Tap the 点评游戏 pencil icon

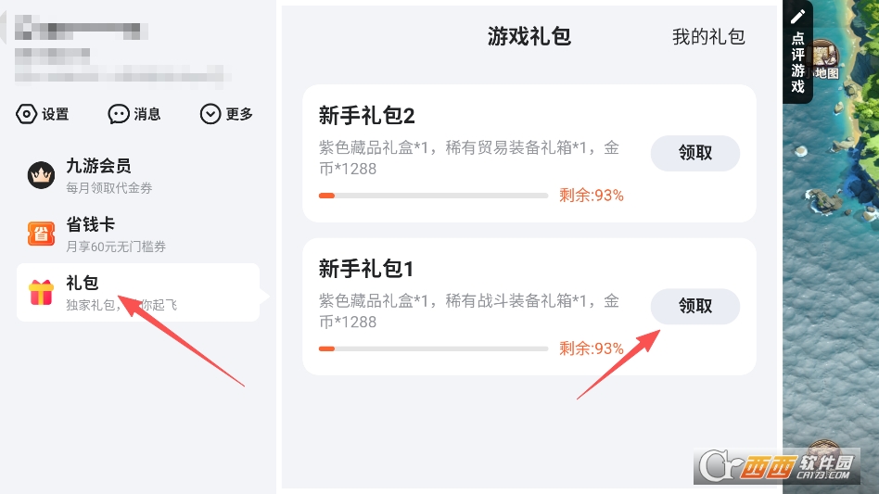click(x=797, y=18)
